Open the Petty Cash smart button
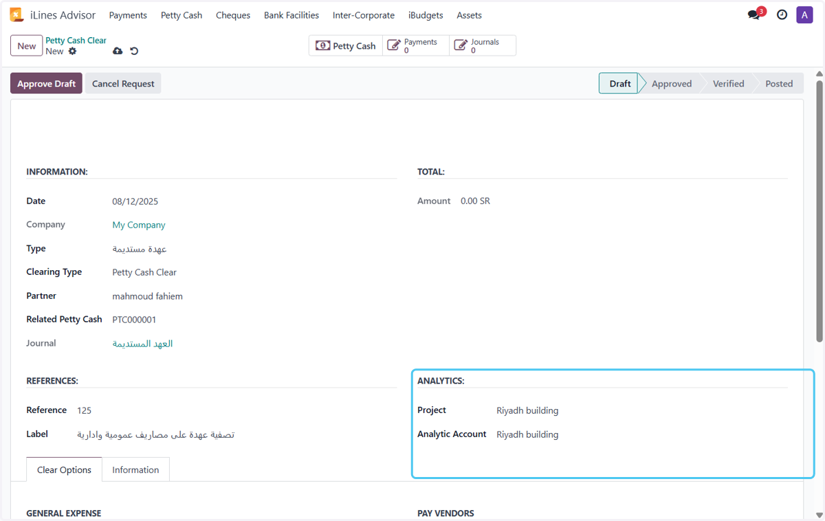The image size is (825, 521). click(346, 45)
